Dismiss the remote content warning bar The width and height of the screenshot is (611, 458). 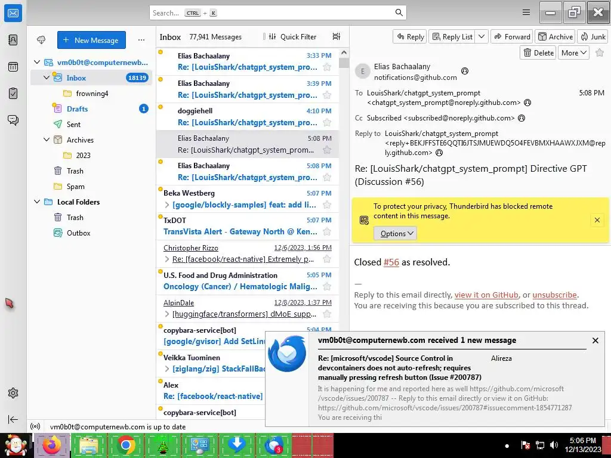coord(597,220)
